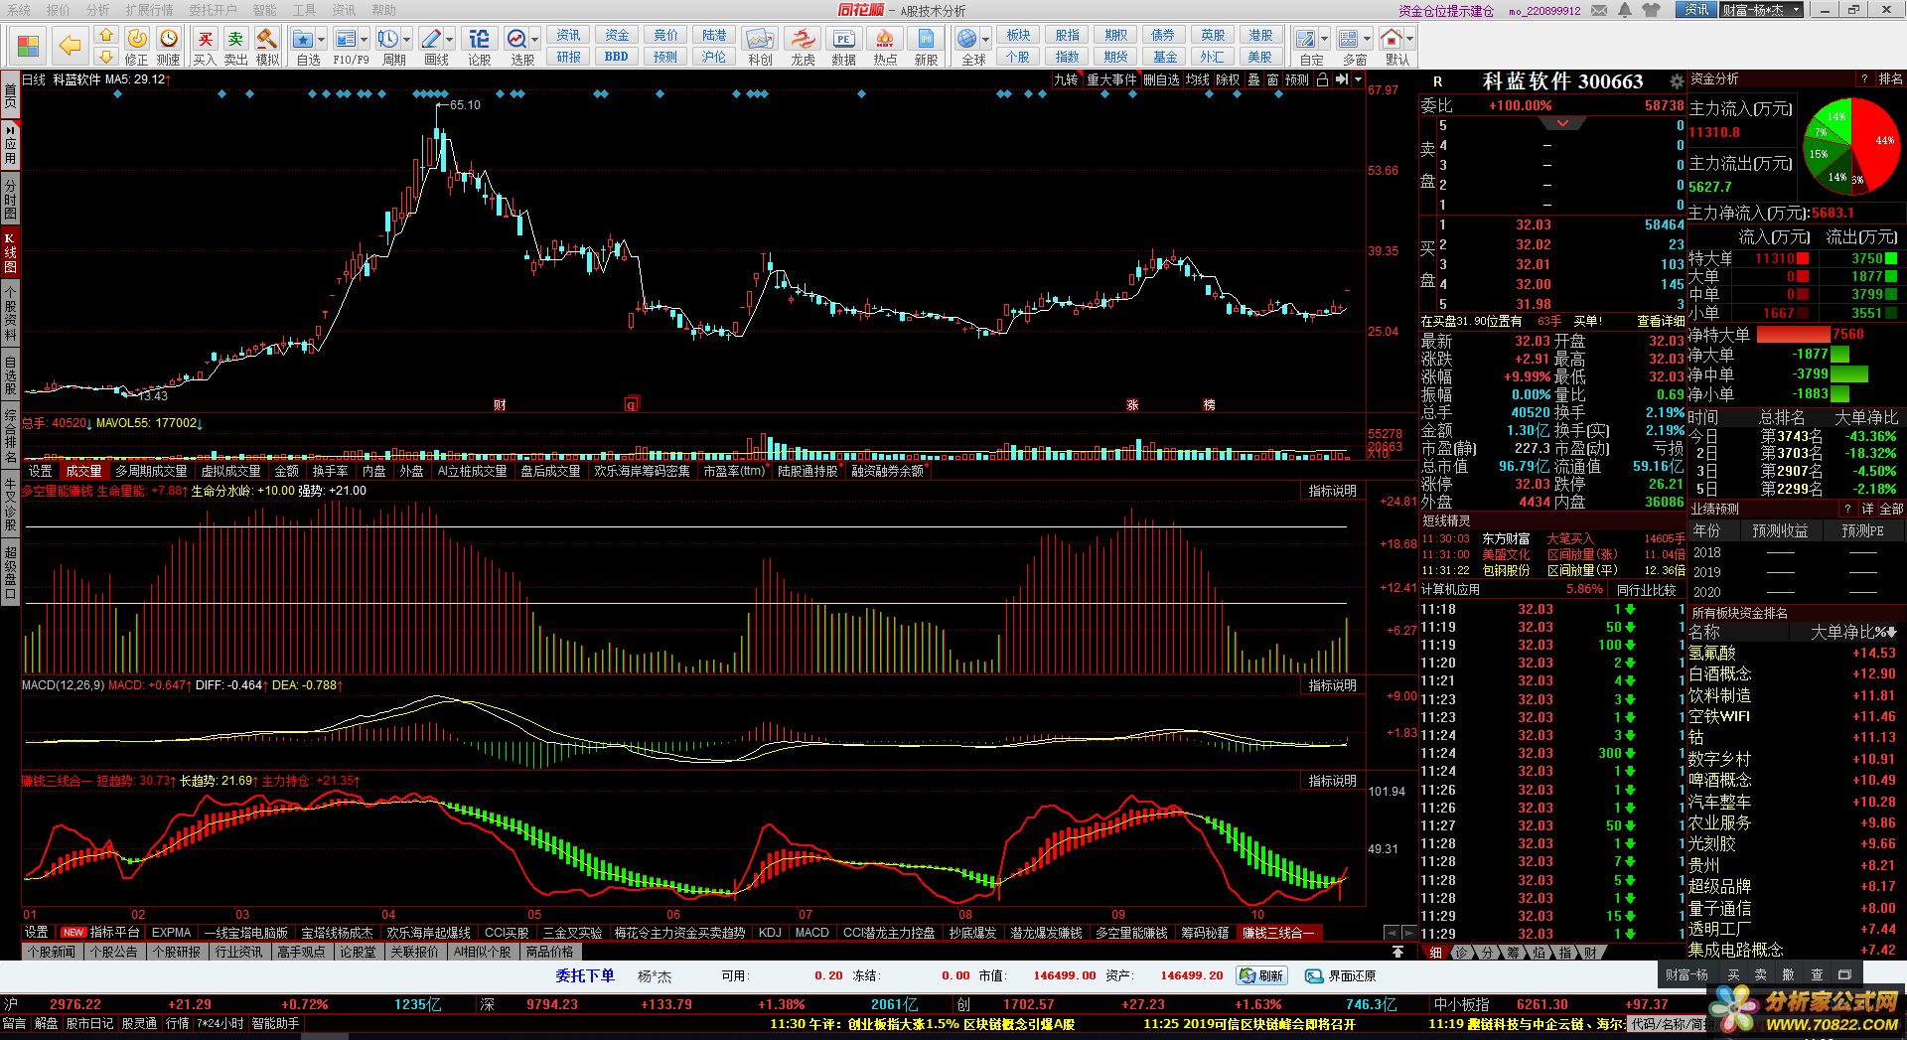Open the 智能 menu
1907x1040 pixels.
[x=264, y=10]
